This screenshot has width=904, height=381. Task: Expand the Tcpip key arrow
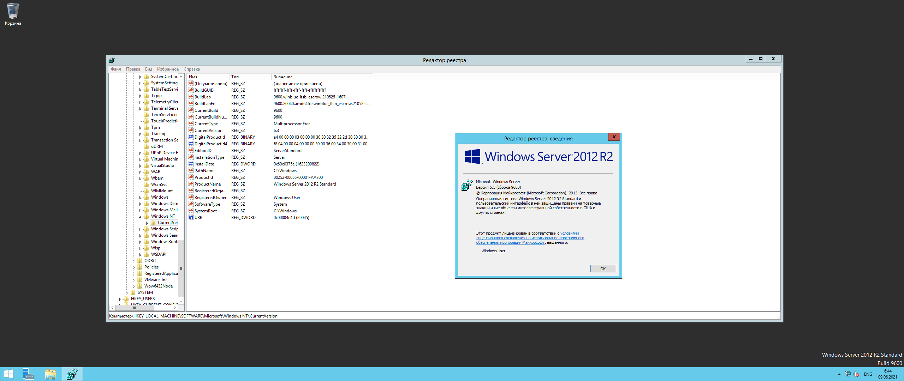[x=140, y=96]
